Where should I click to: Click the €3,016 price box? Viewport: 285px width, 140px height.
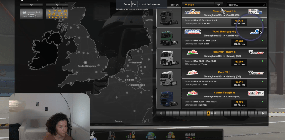(x=239, y=83)
